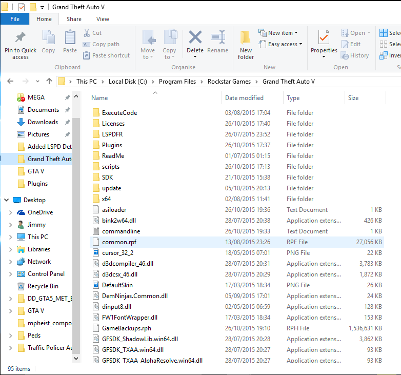Sort by Name column header
This screenshot has height=375, width=401.
pos(99,98)
